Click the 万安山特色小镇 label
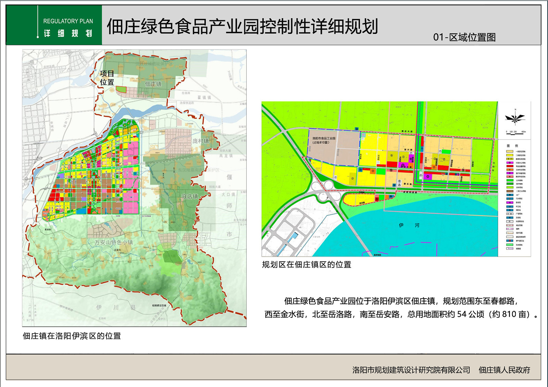Viewport: 548px width, 387px height. (x=114, y=242)
